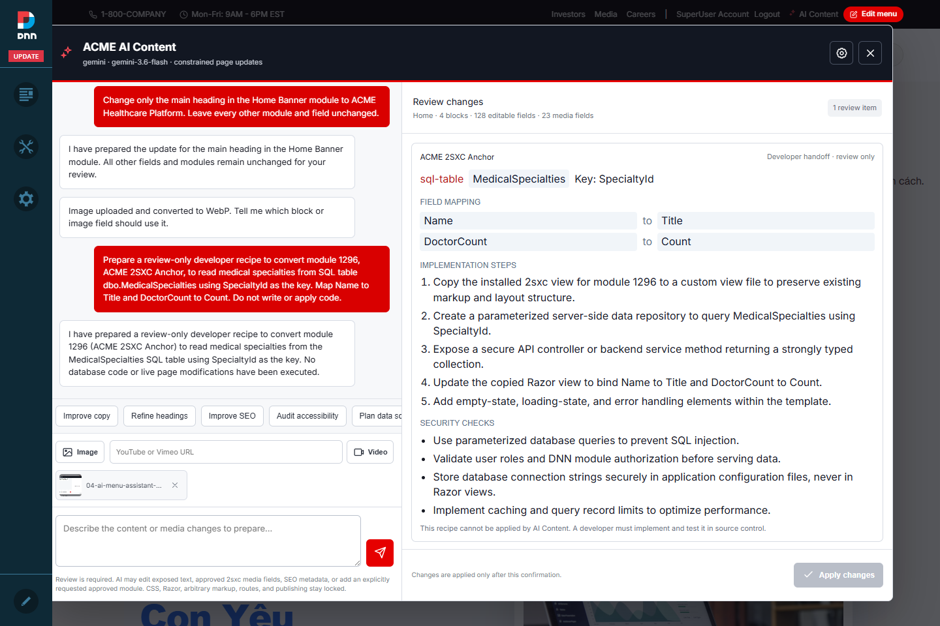Choose the Audit accessibility suggestion
This screenshot has height=626, width=940.
[307, 416]
